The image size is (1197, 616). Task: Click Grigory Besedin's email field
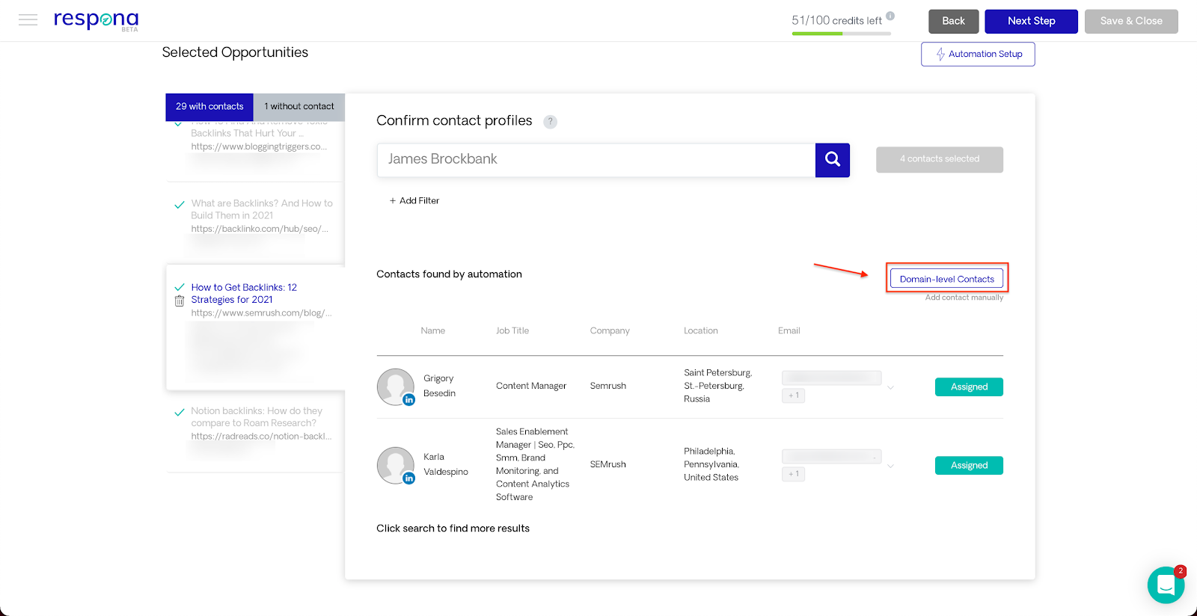[x=831, y=378]
